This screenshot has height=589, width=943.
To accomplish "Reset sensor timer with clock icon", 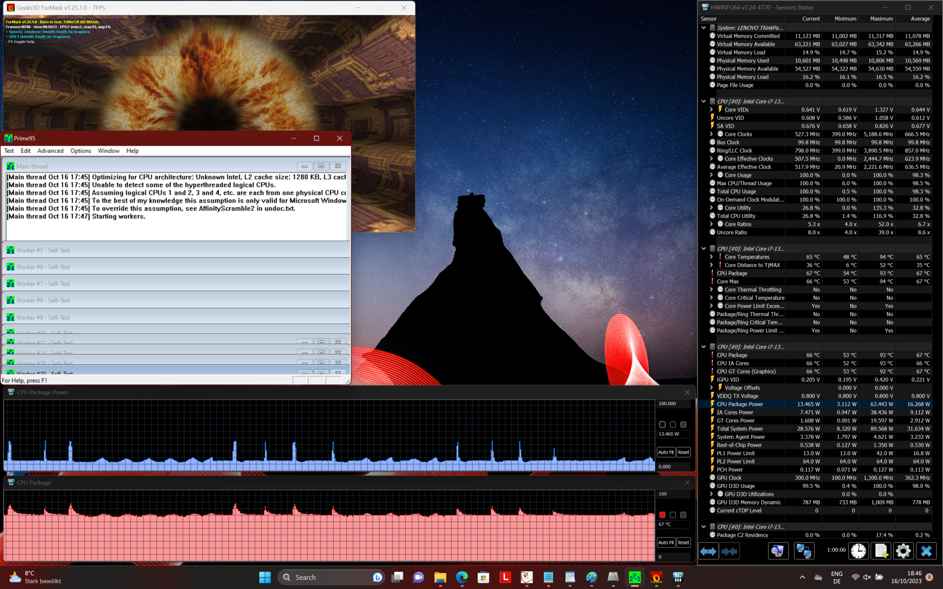I will click(x=858, y=551).
